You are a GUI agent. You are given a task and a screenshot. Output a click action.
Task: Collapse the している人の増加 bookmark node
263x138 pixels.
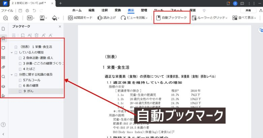pos(11,53)
